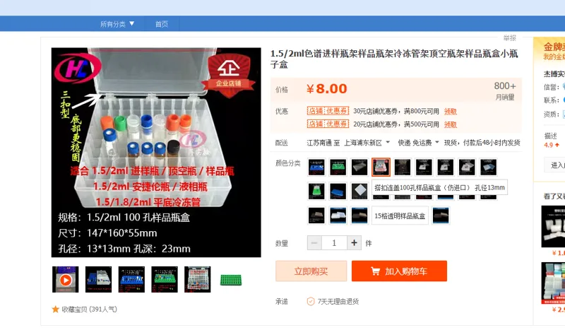Click the 店铺优惠券 tag beside 30元 coupon
Viewport: 565px width, 335px height.
(x=328, y=111)
